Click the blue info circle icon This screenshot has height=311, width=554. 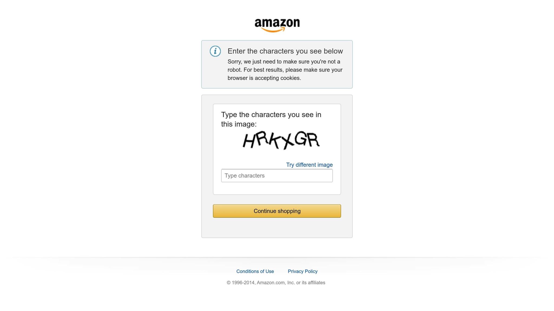pos(215,51)
